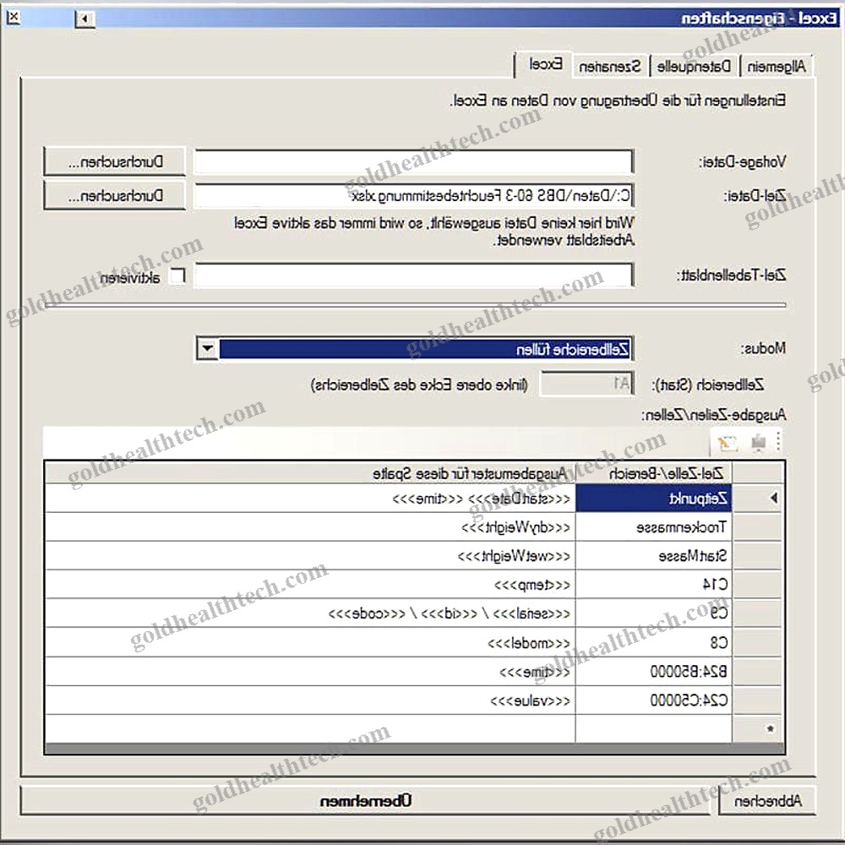Select the Zeitpunkt cell

pyautogui.click(x=654, y=498)
